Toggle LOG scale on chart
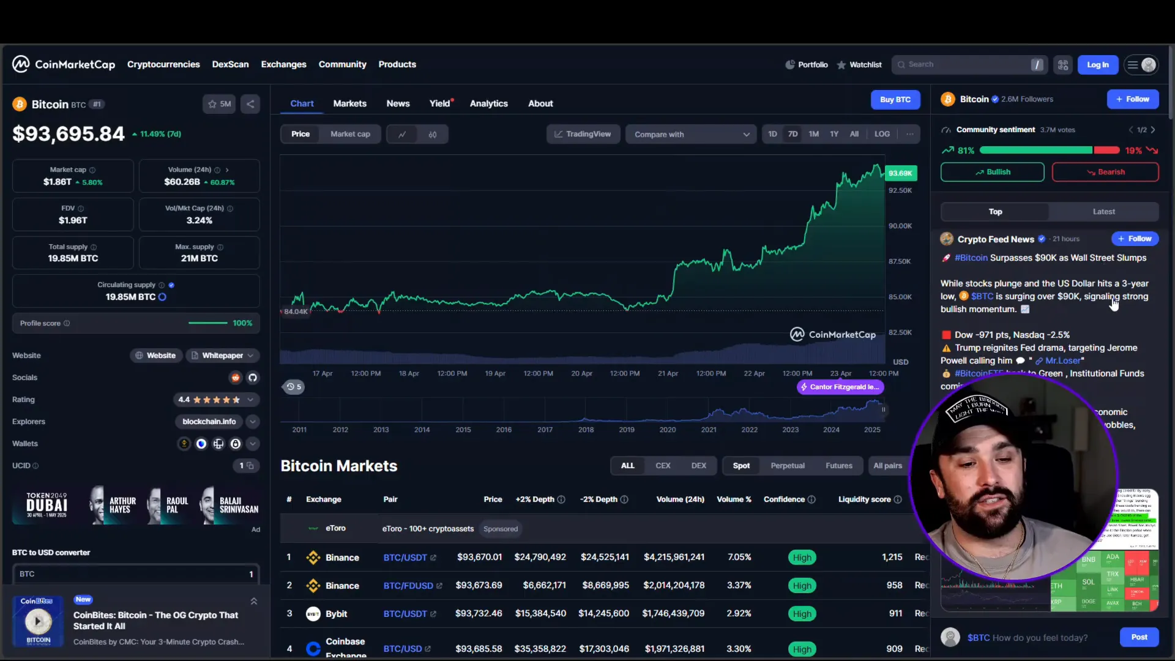This screenshot has height=661, width=1175. tap(882, 134)
